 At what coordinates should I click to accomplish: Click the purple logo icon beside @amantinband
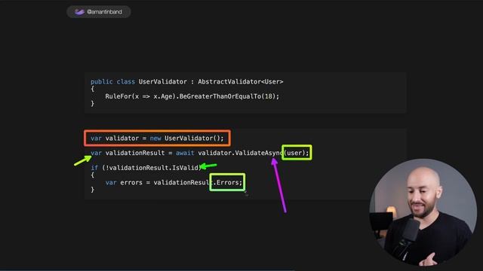(x=79, y=12)
